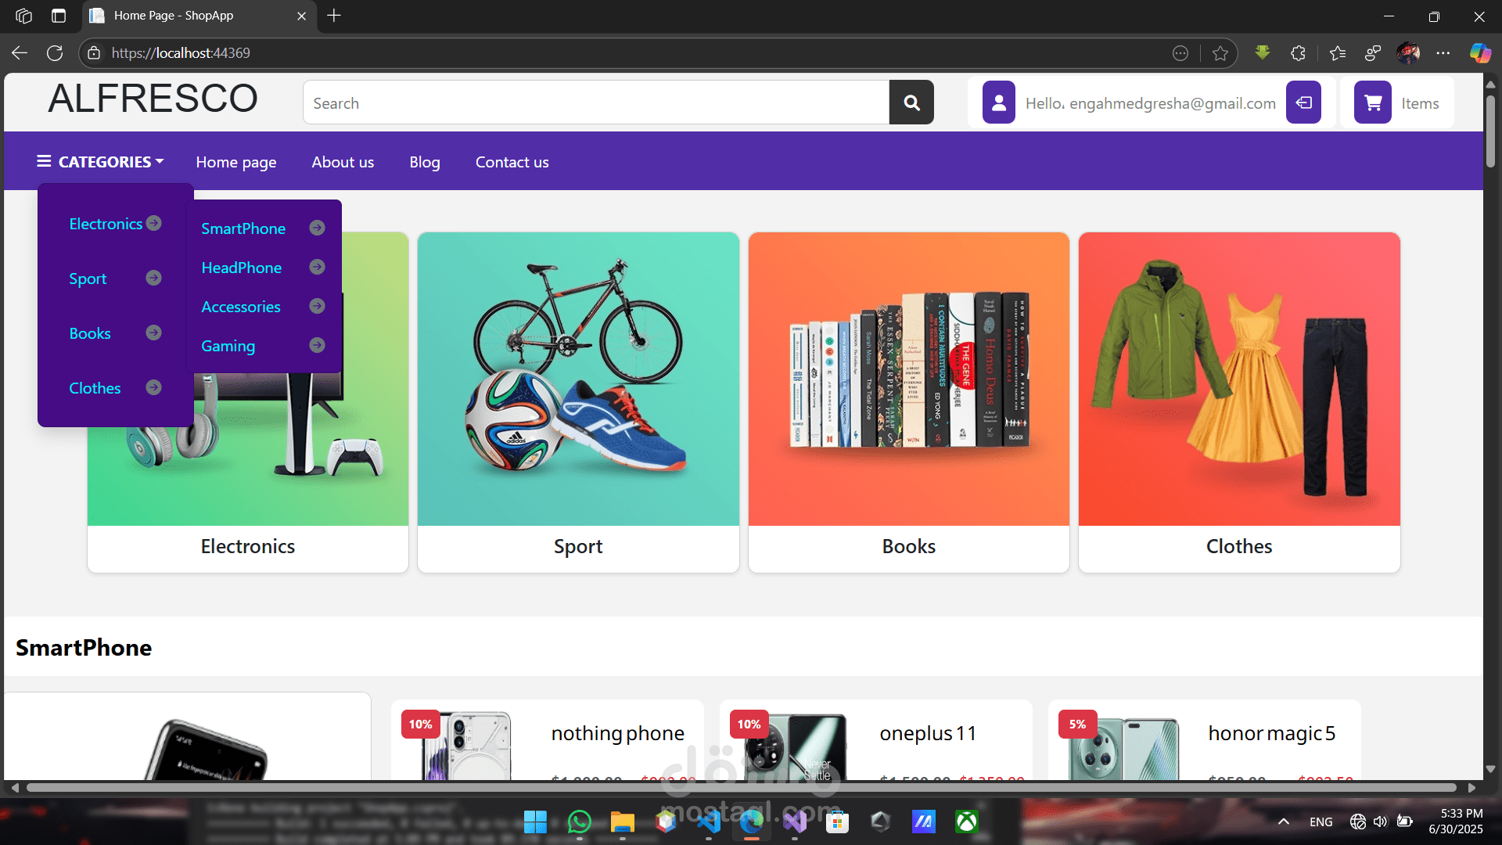The image size is (1502, 845).
Task: Open the Books category card image
Action: [909, 379]
